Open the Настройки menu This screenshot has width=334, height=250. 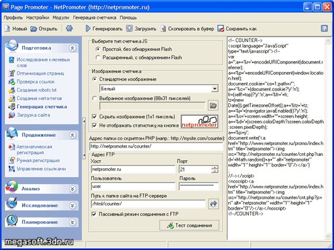coord(37,18)
